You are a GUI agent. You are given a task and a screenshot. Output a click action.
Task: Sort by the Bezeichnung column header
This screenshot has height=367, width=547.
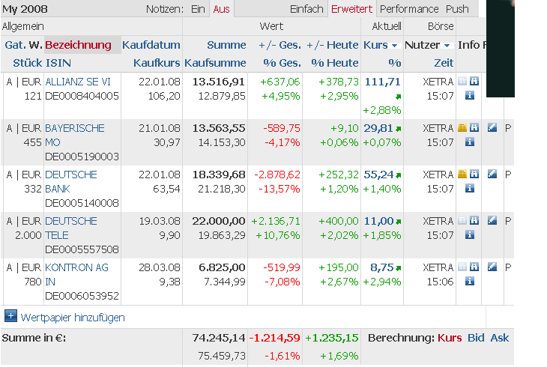78,45
